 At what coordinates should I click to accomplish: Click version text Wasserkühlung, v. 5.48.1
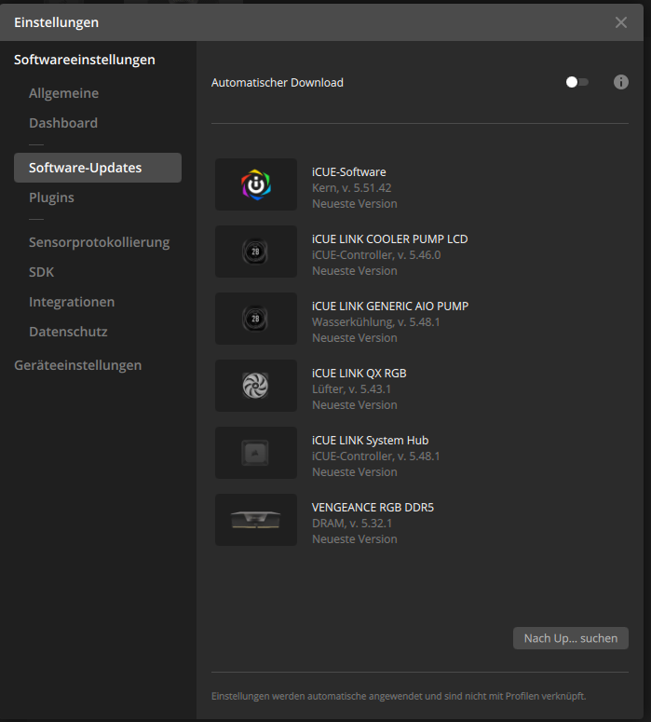(375, 321)
